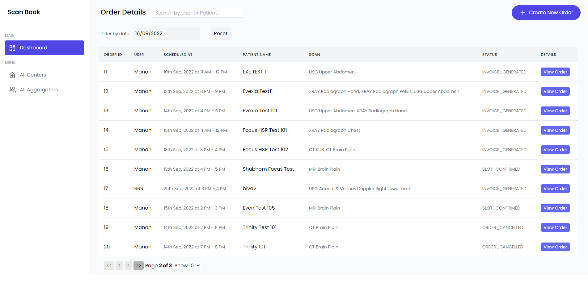Click Create New Order button
This screenshot has width=588, height=287.
(x=546, y=13)
